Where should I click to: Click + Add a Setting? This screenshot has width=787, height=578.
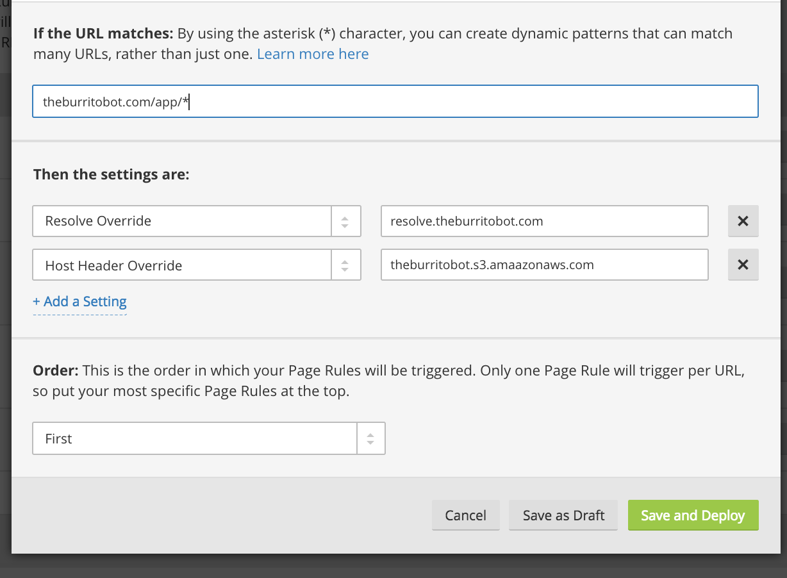click(79, 302)
